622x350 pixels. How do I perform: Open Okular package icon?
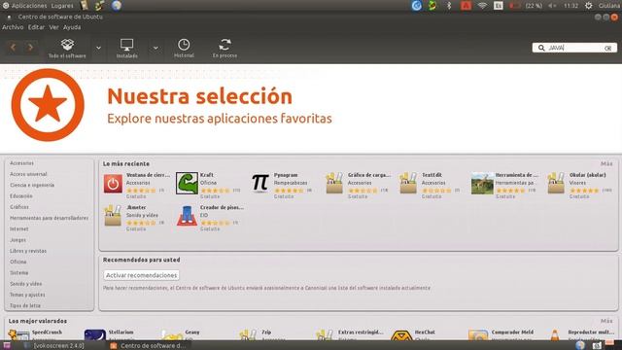[556, 183]
